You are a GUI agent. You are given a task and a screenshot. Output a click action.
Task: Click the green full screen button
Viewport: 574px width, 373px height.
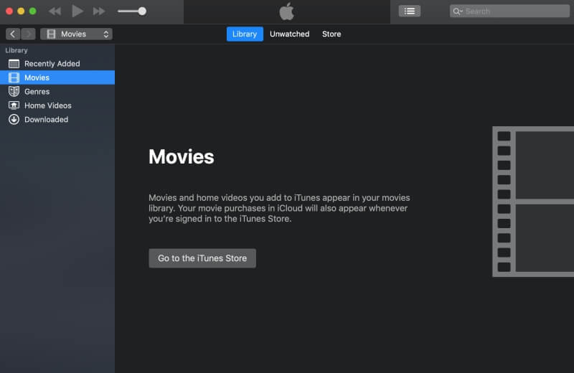pyautogui.click(x=32, y=11)
